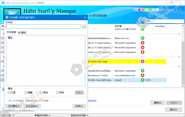Select the 'www.startisback.com' publisher cell
This screenshot has width=185, height=117.
125,75
